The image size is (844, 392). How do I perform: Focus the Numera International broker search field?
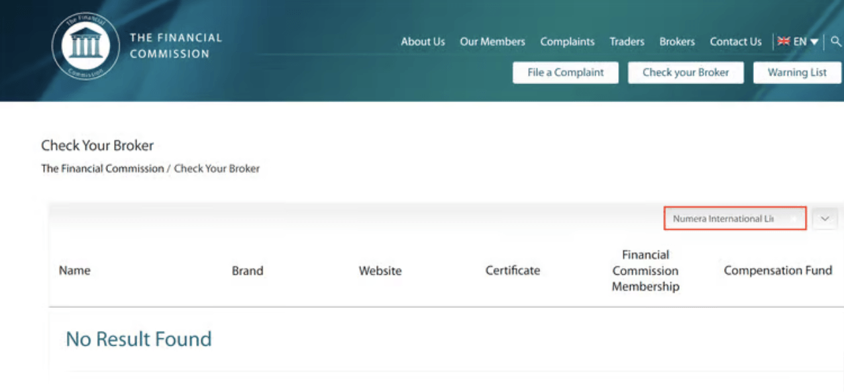[735, 219]
